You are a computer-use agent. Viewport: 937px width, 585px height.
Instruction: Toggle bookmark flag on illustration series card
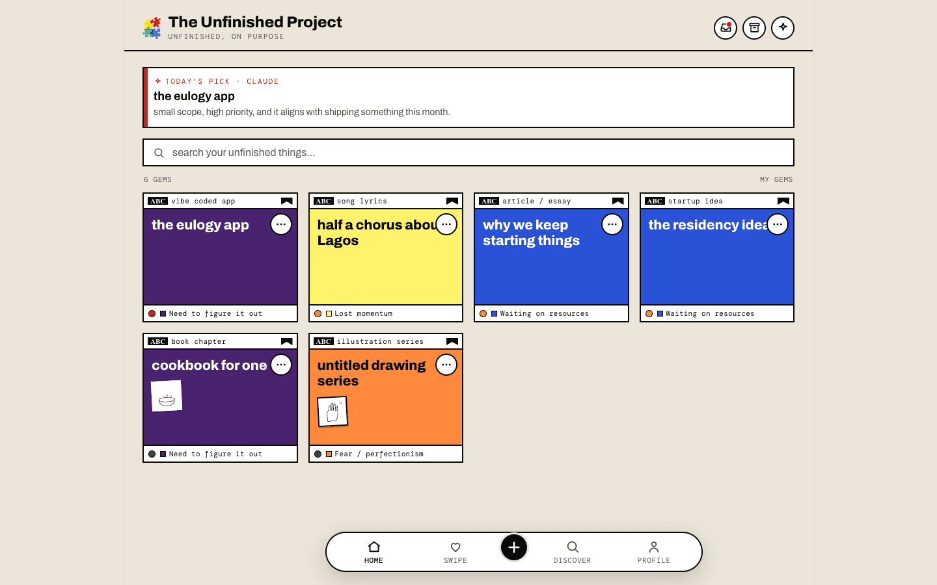pos(452,342)
